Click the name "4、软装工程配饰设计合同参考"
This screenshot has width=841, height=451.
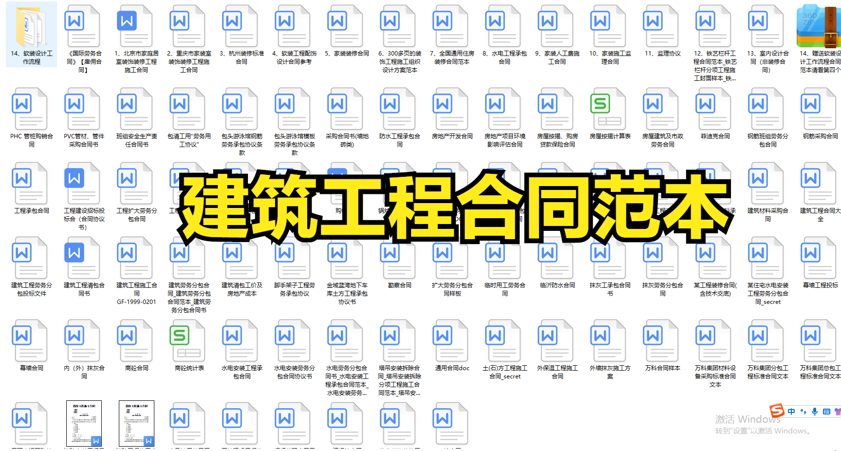(x=294, y=57)
